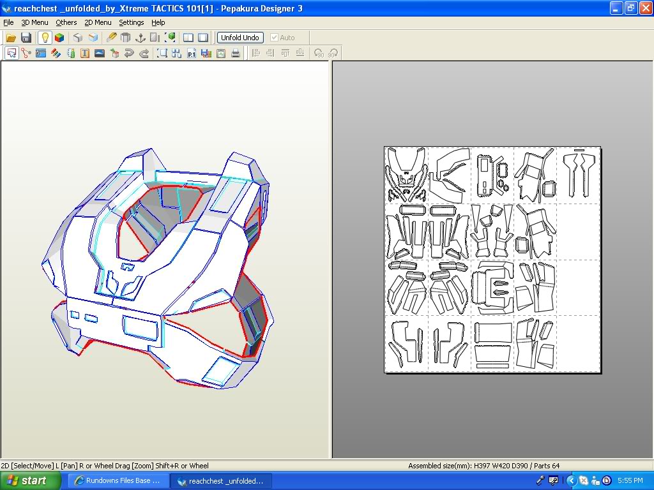Select the orange T text tool
This screenshot has width=654, height=490.
point(85,54)
